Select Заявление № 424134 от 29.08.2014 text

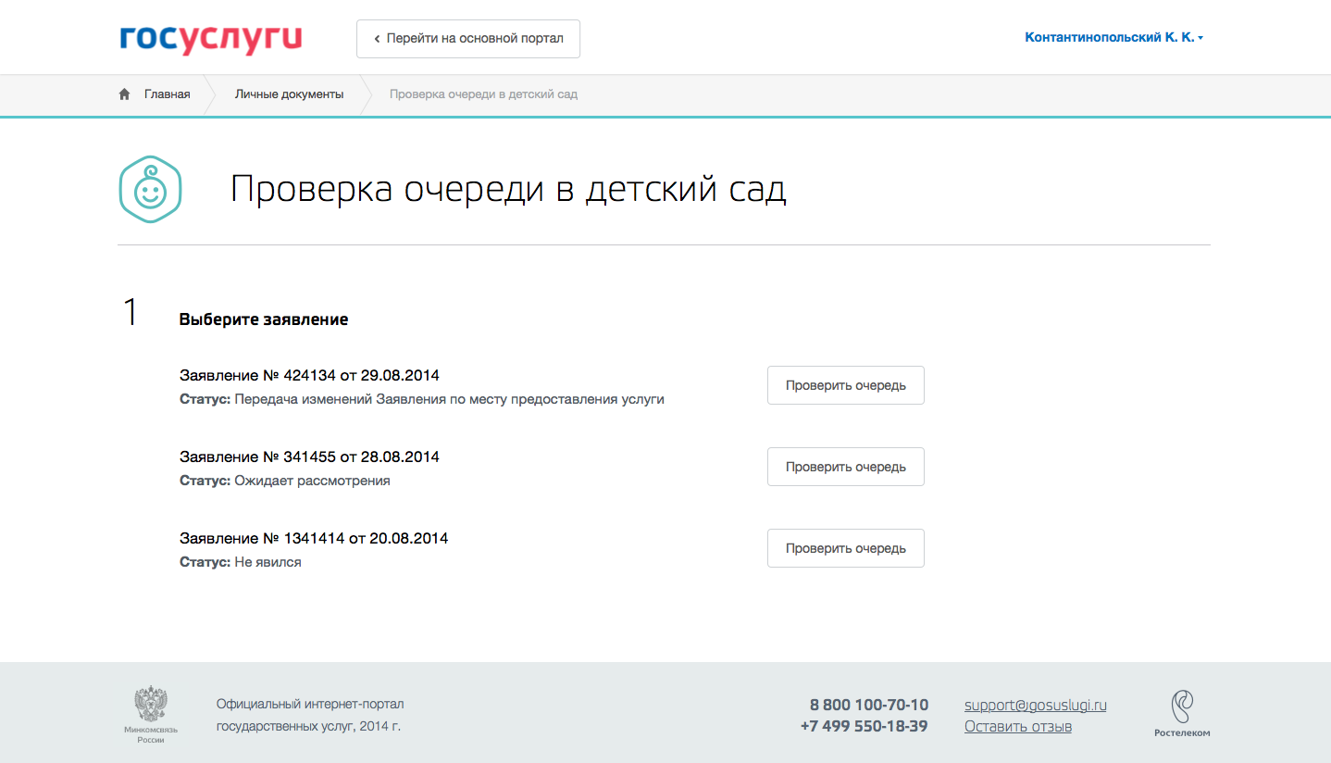click(x=309, y=376)
